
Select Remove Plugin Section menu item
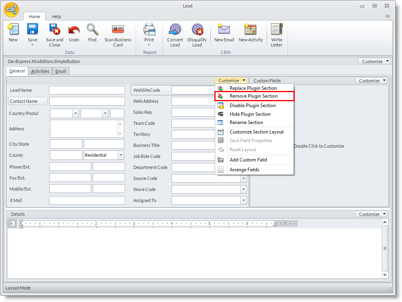[x=253, y=96]
